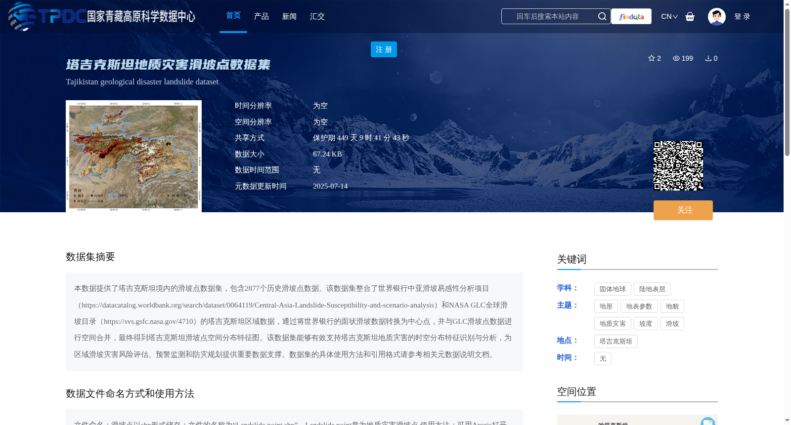Click the English title Tajikistan geological disaster landslide dataset

coord(142,82)
